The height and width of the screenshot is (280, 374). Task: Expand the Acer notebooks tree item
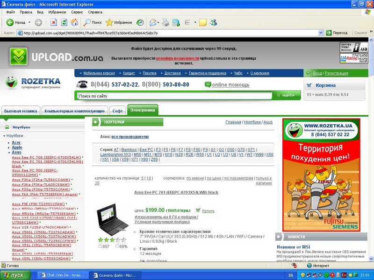pos(9,143)
